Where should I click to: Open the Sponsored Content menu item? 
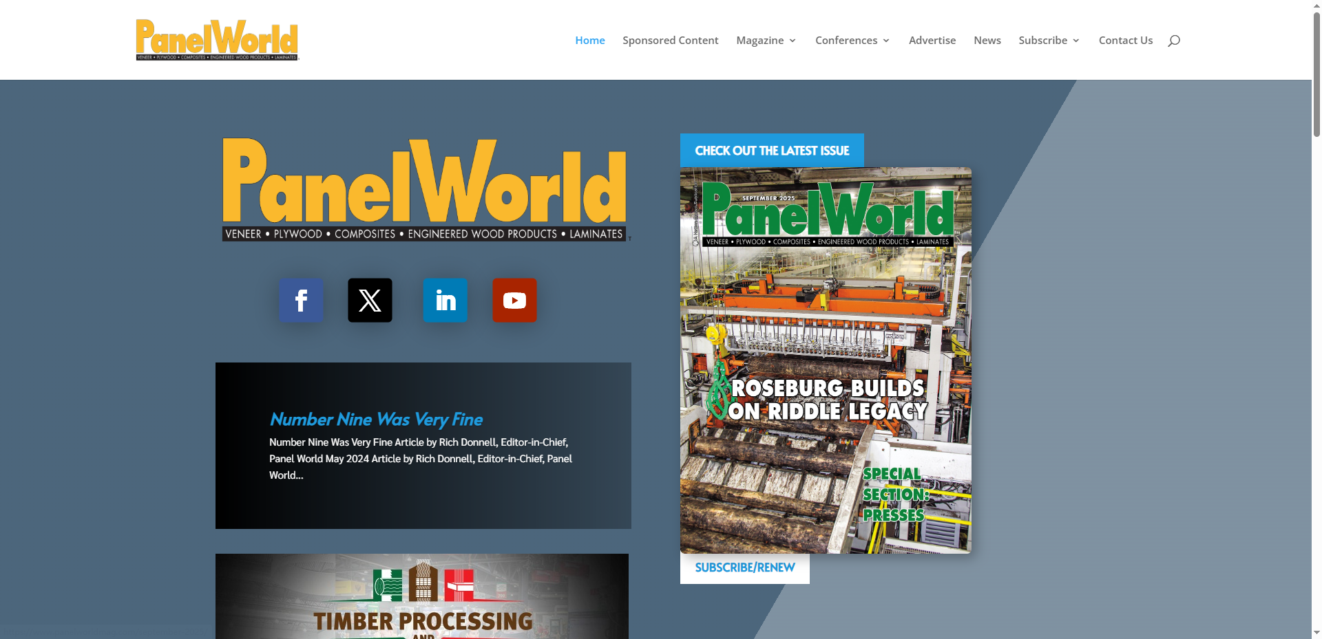(x=670, y=41)
